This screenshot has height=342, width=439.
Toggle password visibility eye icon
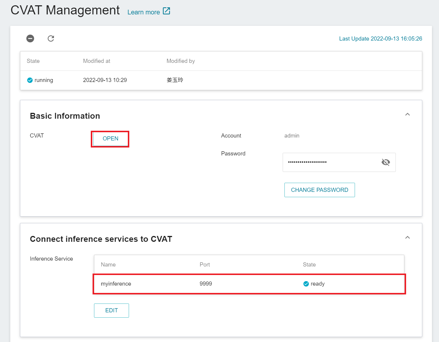click(x=386, y=162)
